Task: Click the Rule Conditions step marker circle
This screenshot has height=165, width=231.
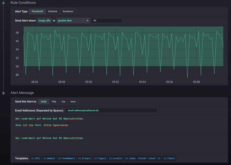Action: [3, 3]
